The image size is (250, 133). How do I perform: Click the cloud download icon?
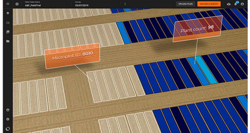[x=229, y=4]
